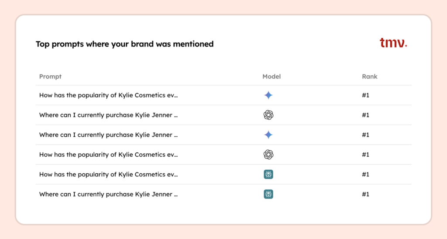This screenshot has width=447, height=239.
Task: Click the red tmv logo
Action: pyautogui.click(x=393, y=43)
